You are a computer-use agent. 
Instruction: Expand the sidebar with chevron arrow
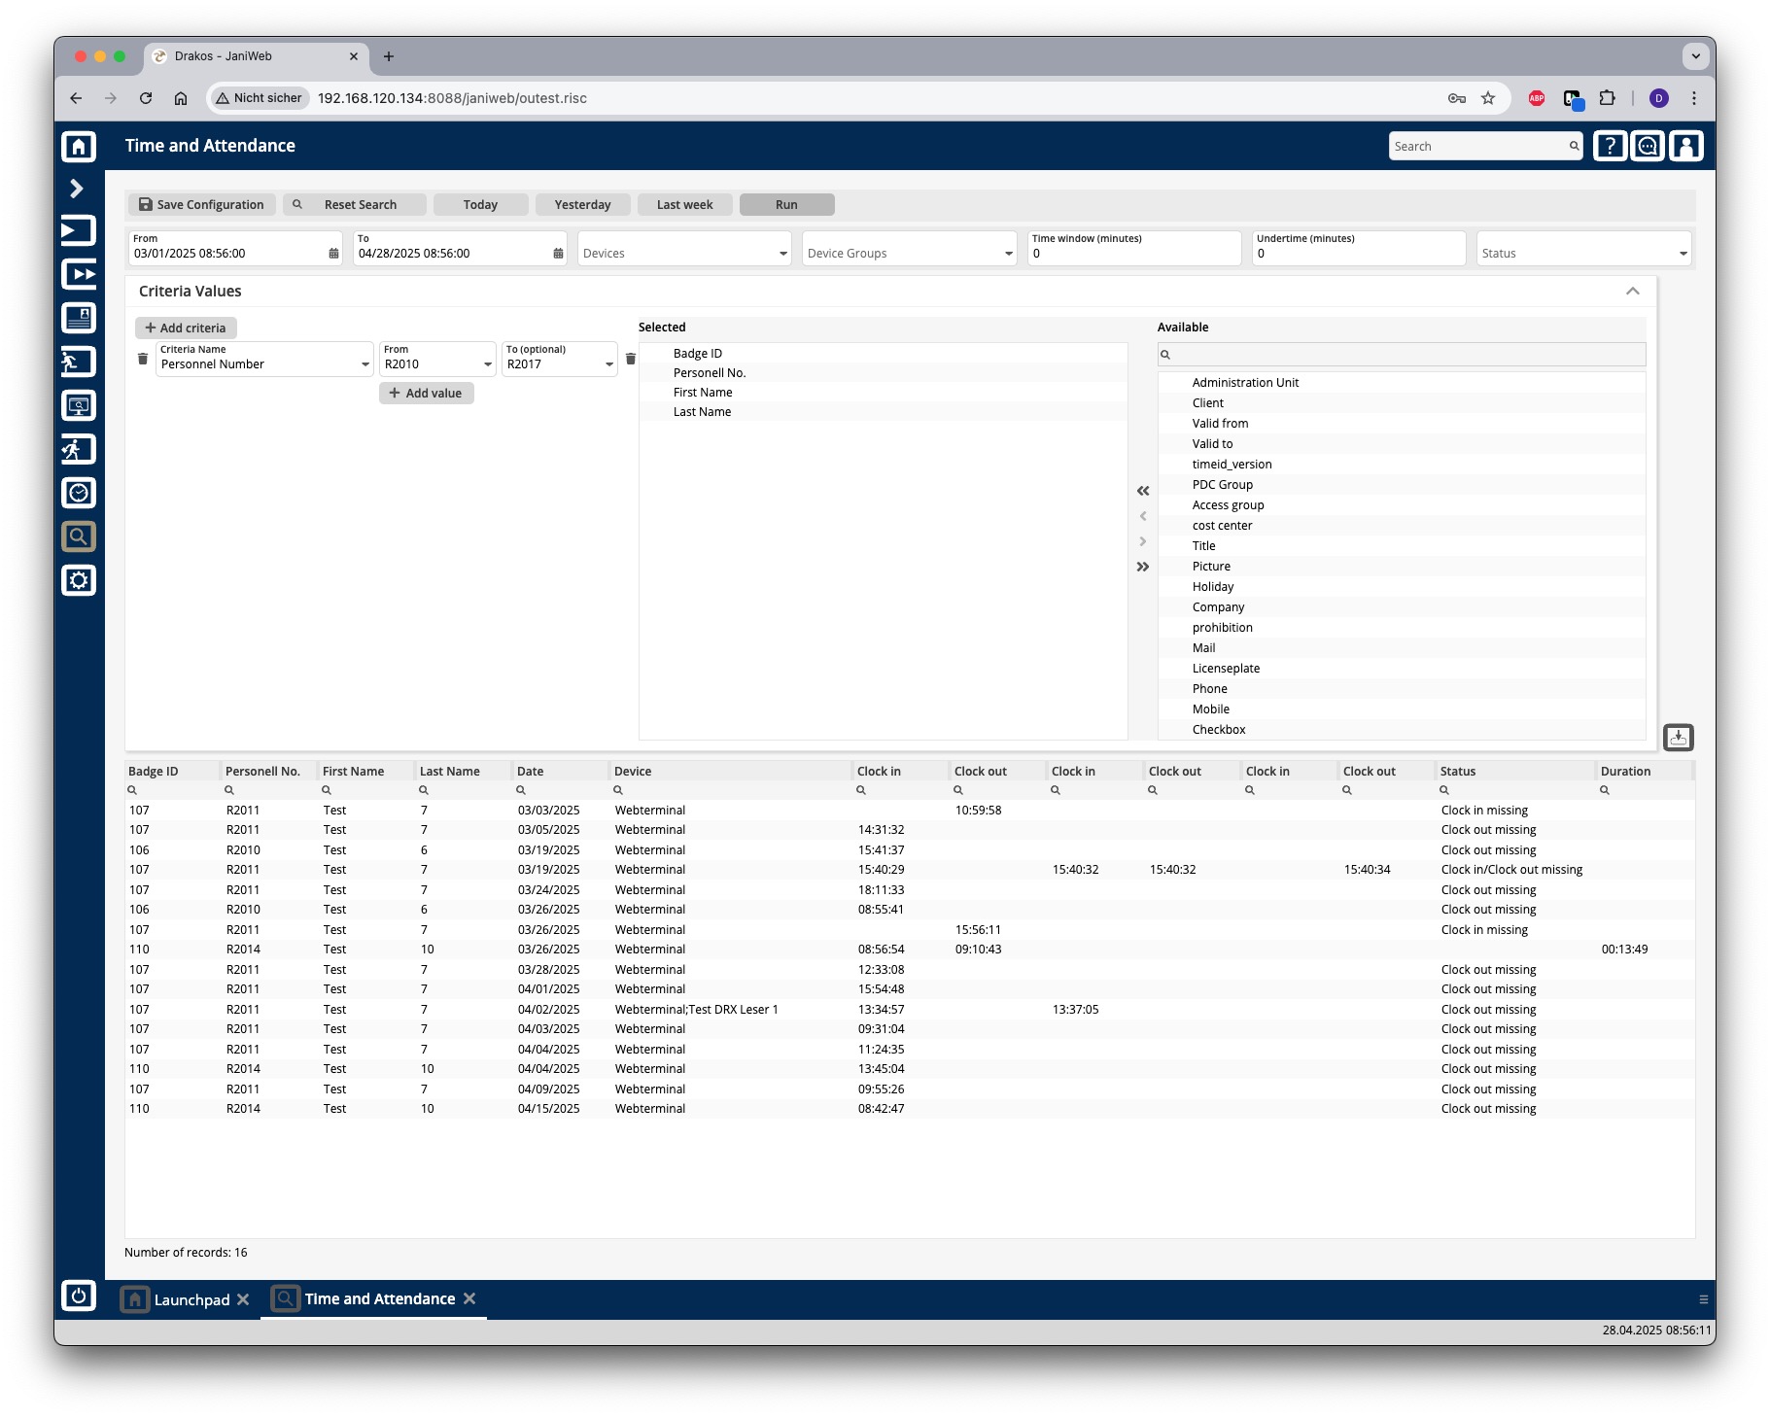pyautogui.click(x=77, y=189)
